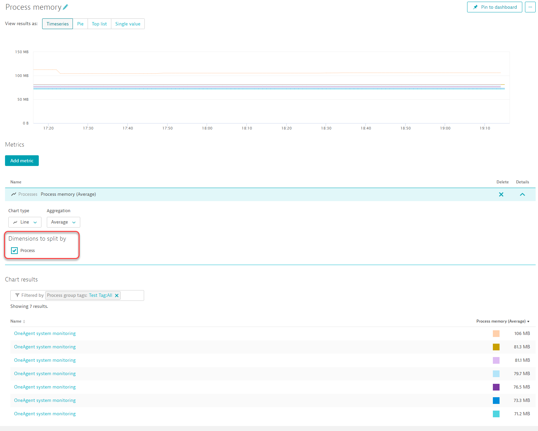The height and width of the screenshot is (431, 538).
Task: Switch to the Pie view tab
Action: coord(80,24)
